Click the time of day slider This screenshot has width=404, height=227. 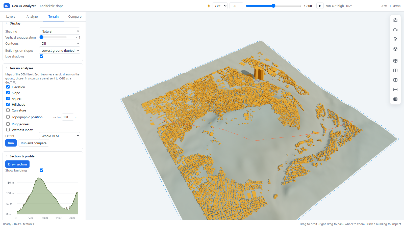click(x=273, y=6)
